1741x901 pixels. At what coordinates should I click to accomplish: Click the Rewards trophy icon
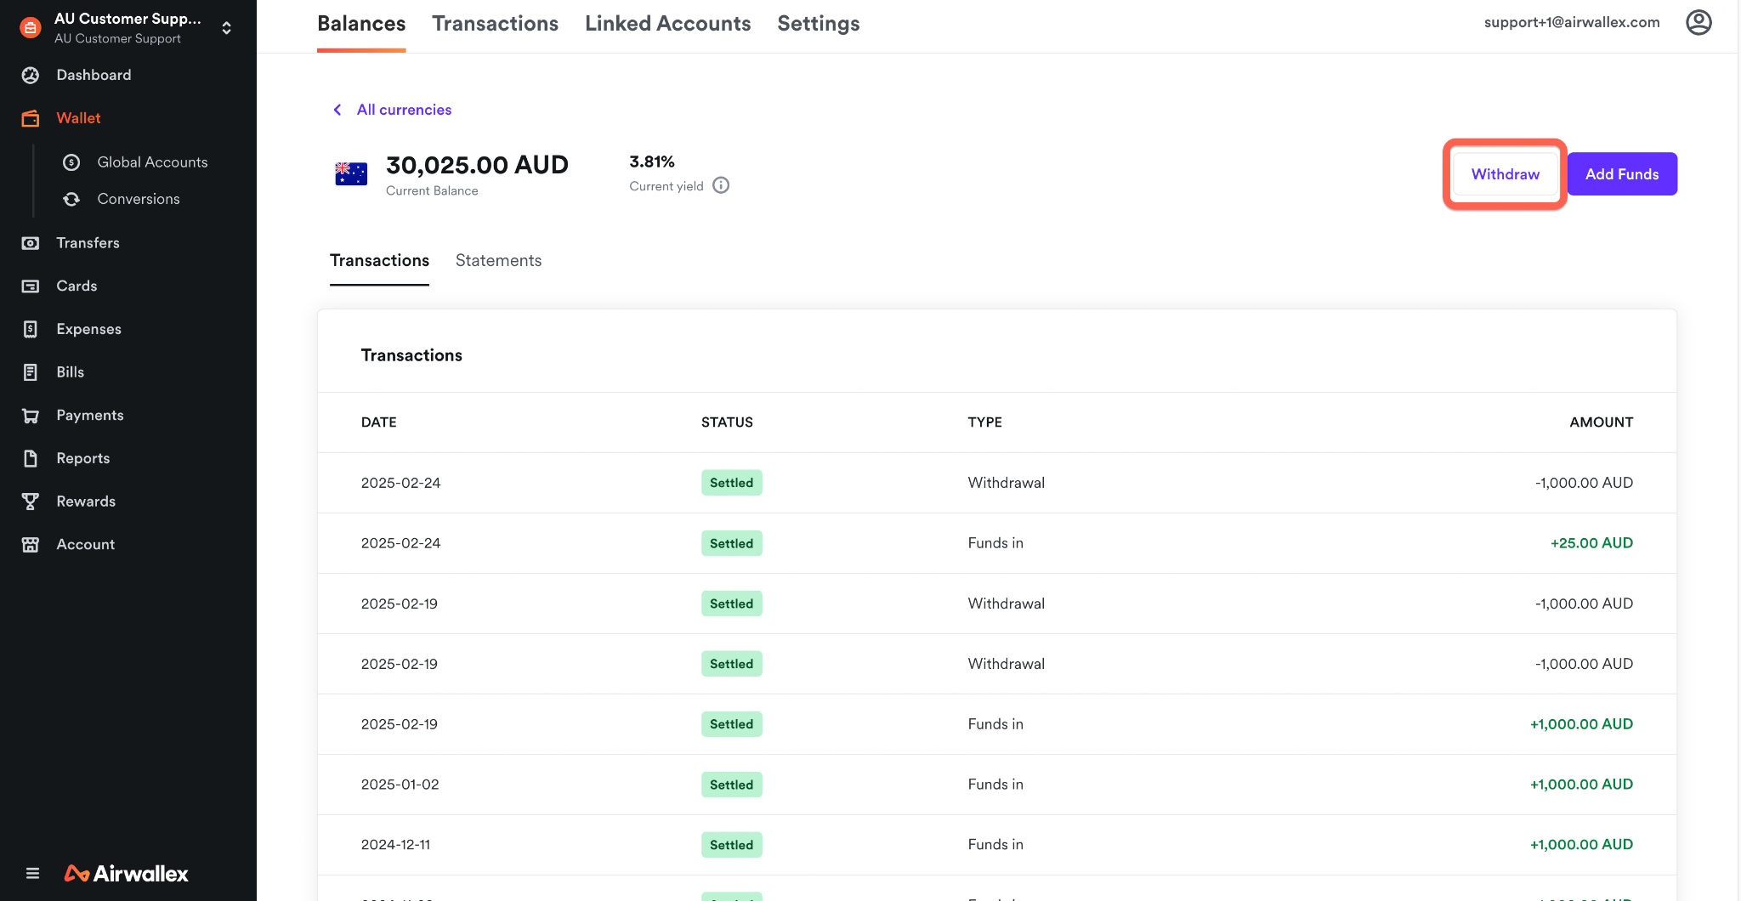click(x=31, y=501)
